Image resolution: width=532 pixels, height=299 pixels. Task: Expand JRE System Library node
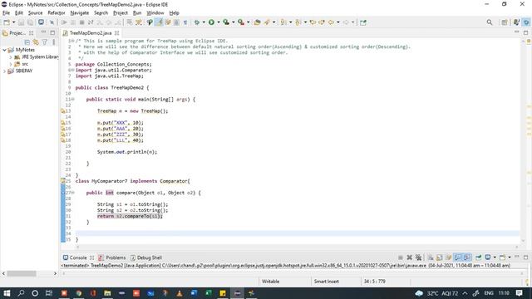[11, 57]
